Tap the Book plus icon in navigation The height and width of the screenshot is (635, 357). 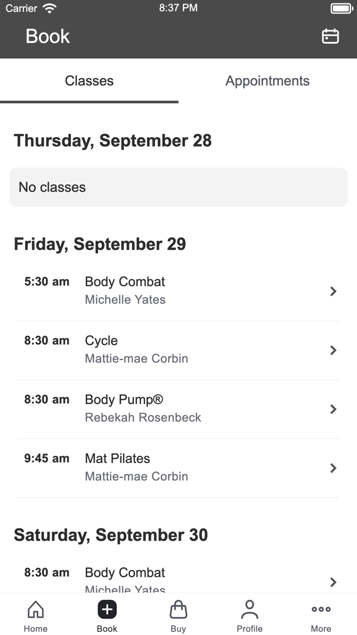click(107, 609)
